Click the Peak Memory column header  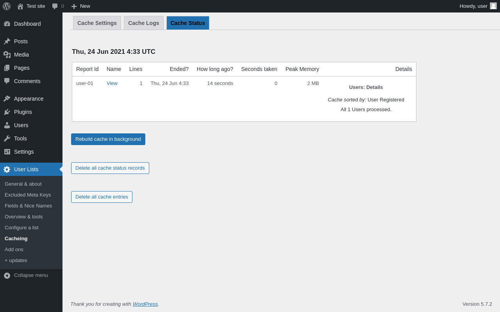(x=302, y=69)
